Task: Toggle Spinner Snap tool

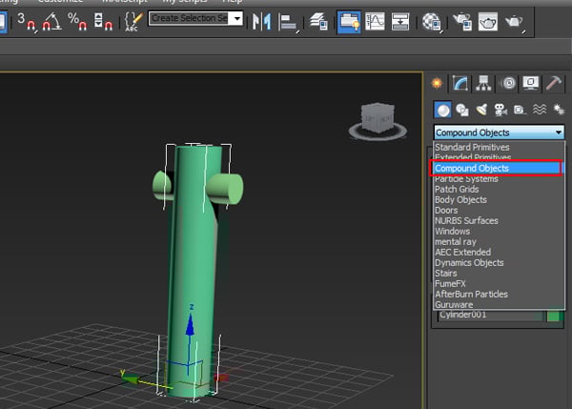Action: coord(103,22)
